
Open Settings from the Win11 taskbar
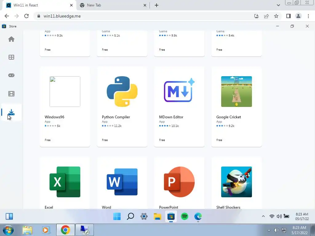pos(144,216)
